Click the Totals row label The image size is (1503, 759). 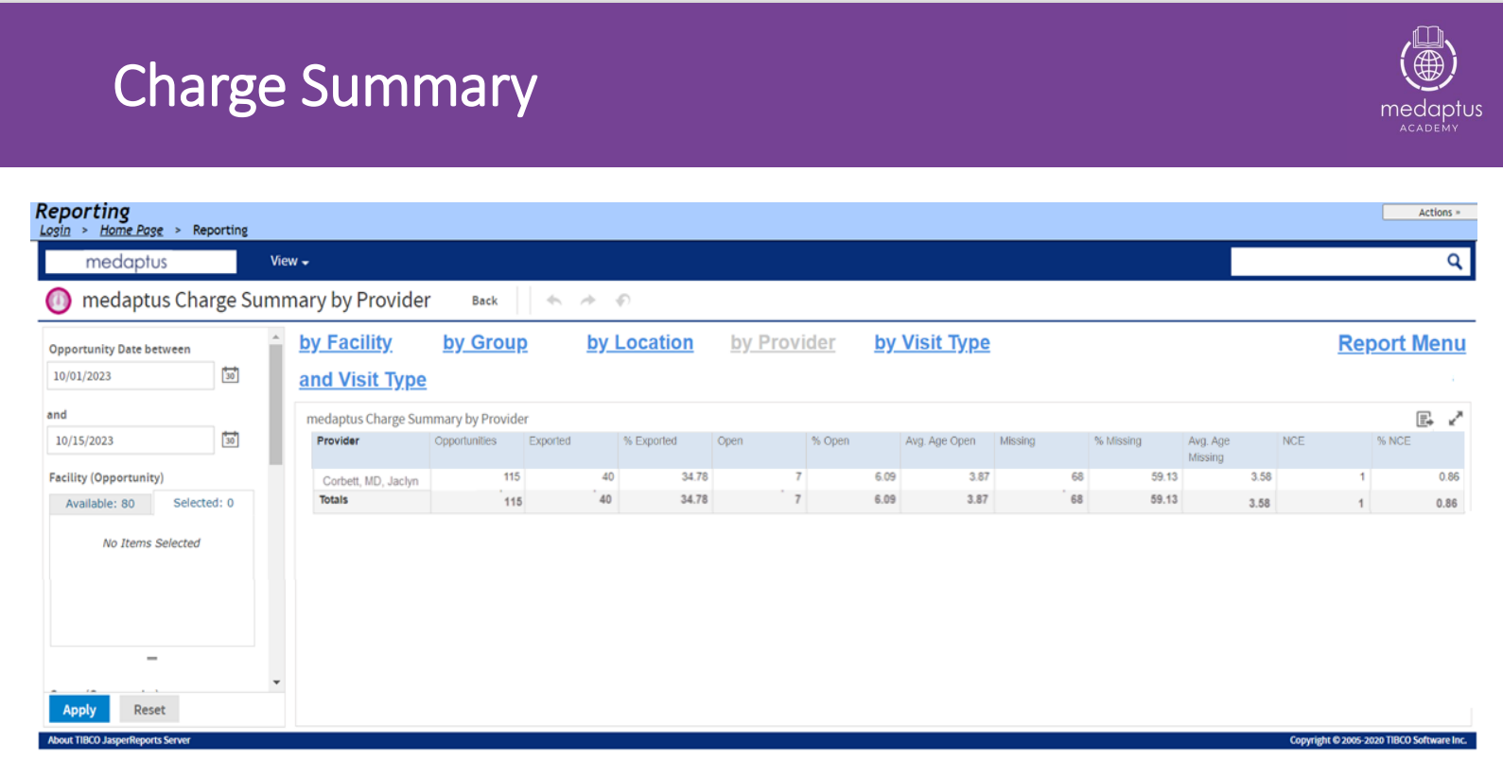(333, 500)
